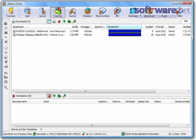Open the Suche search page

[72, 12]
